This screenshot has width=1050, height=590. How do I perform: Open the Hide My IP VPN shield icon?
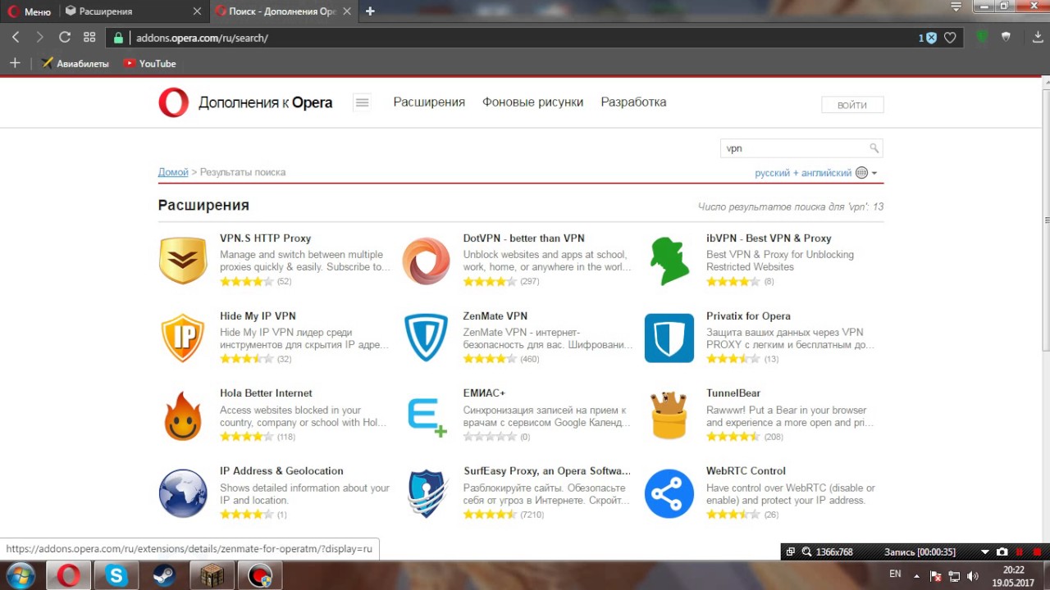coord(183,338)
